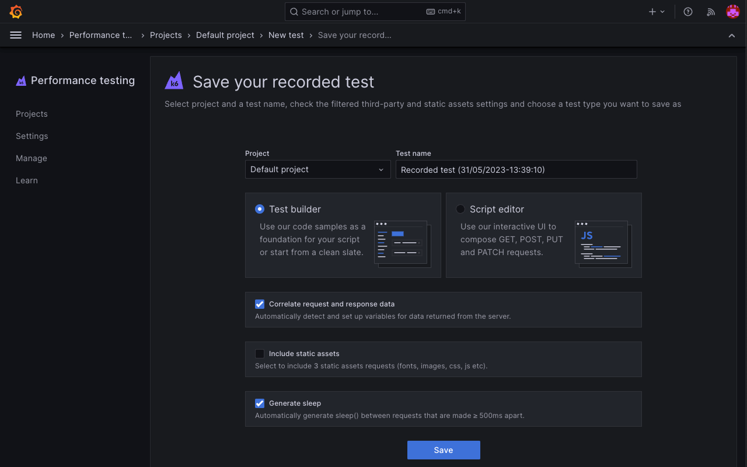Click the cmd+k keyboard shortcut hint
This screenshot has height=467, width=747.
click(x=444, y=12)
